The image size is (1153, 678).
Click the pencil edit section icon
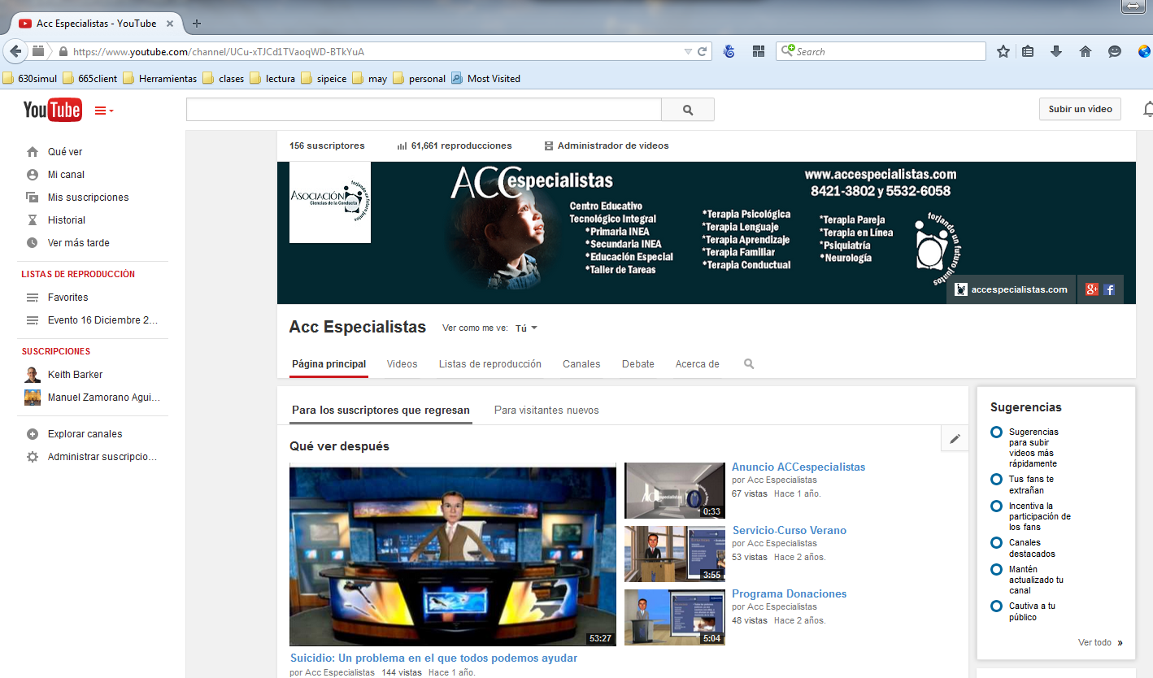pyautogui.click(x=955, y=439)
